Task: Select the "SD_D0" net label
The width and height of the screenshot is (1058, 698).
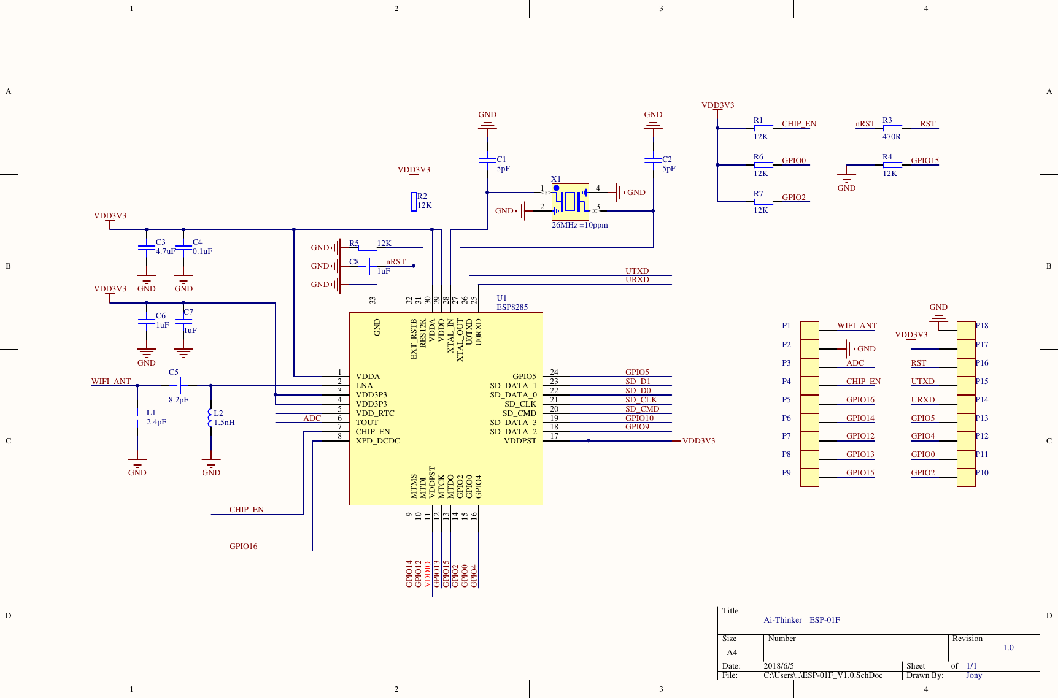Action: [638, 391]
